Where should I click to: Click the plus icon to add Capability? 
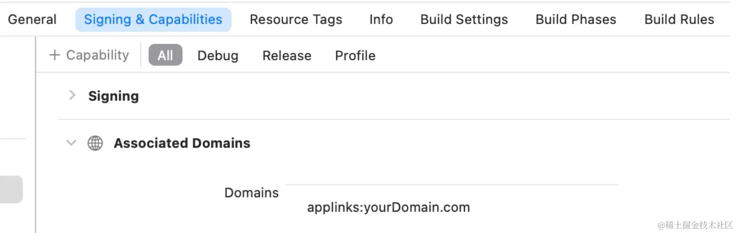[x=55, y=55]
